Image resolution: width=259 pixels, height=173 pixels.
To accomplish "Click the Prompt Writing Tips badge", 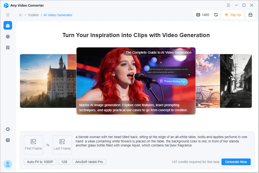I will pyautogui.click(x=172, y=81).
